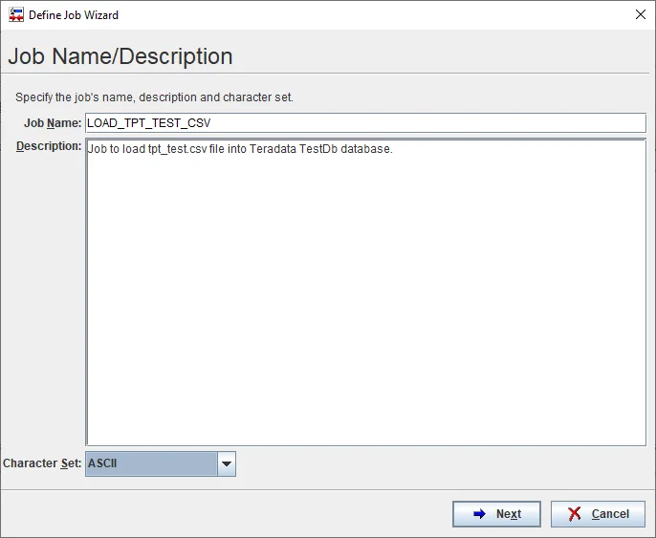The image size is (656, 538).
Task: Click the word Teradata in the description
Action: (278, 150)
